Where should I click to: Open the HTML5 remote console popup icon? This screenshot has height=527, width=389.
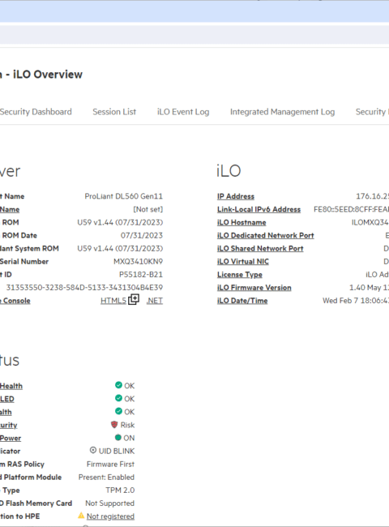click(134, 299)
